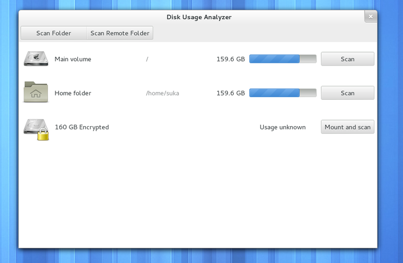Click the Usage unknown status text
Viewport: 403px width, 263px height.
pyautogui.click(x=283, y=127)
